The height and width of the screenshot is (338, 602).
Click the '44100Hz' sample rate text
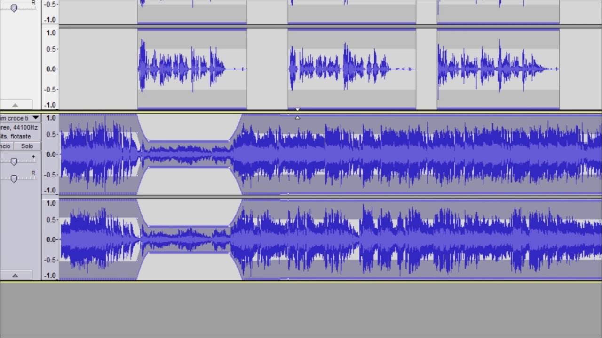coord(25,127)
